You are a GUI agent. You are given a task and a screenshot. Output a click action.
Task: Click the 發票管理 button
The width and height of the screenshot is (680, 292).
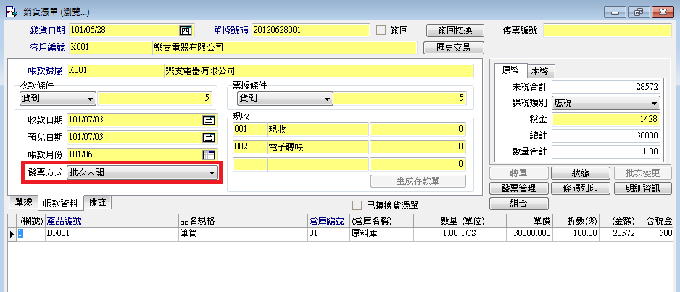[x=518, y=188]
